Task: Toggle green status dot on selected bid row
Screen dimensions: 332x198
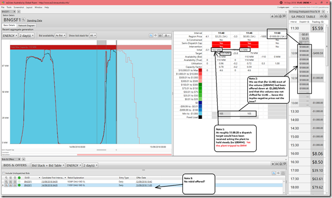Action: tap(19, 185)
